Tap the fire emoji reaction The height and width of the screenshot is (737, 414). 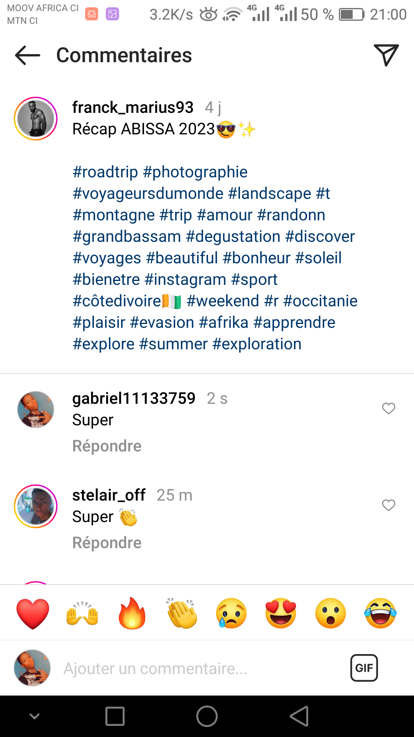click(x=132, y=613)
